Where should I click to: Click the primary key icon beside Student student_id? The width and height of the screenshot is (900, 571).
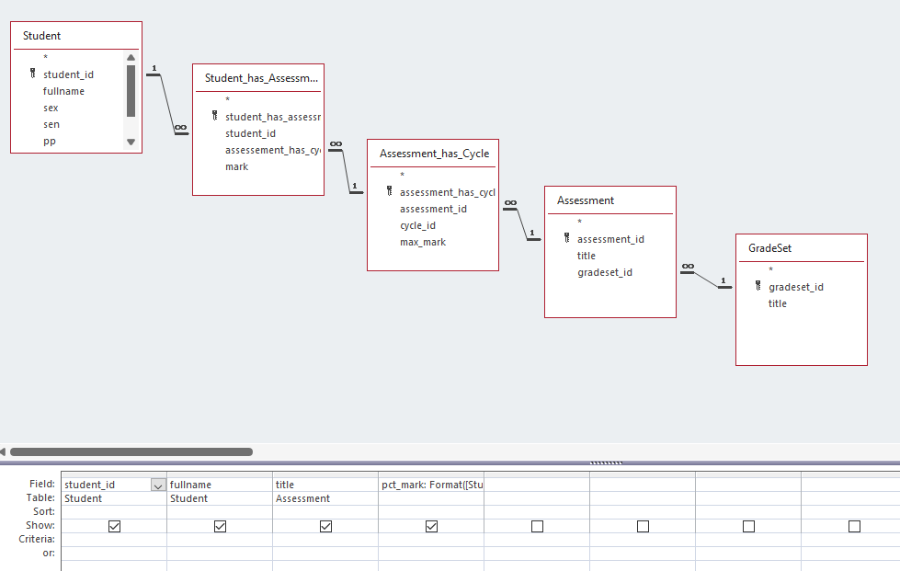(x=33, y=74)
